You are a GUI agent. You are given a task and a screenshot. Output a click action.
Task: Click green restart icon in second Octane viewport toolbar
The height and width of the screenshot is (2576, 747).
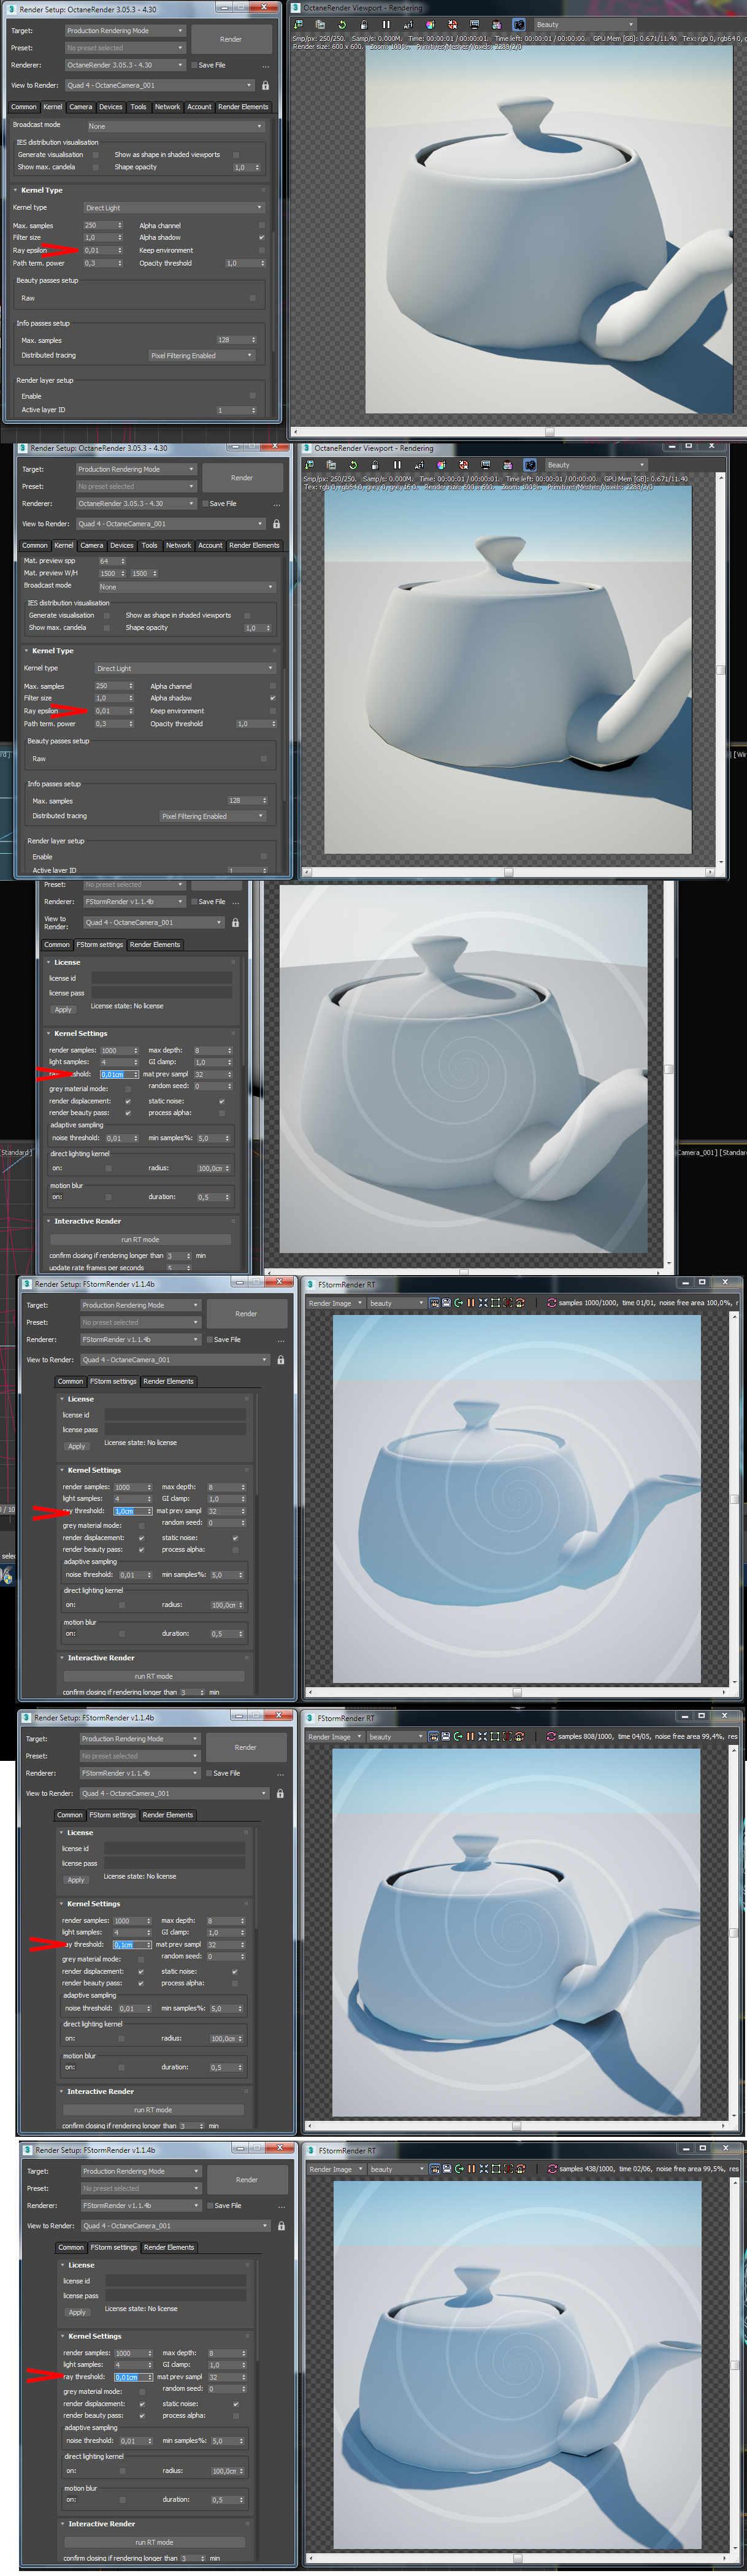point(353,464)
